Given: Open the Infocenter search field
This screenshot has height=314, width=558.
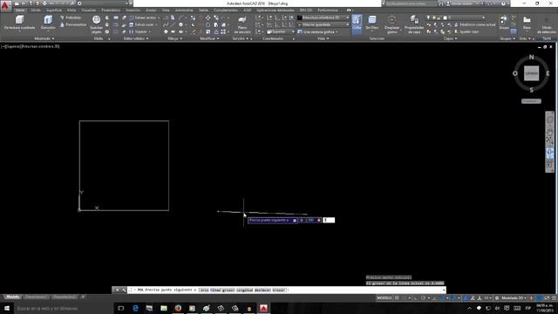Looking at the screenshot, I should 411,3.
